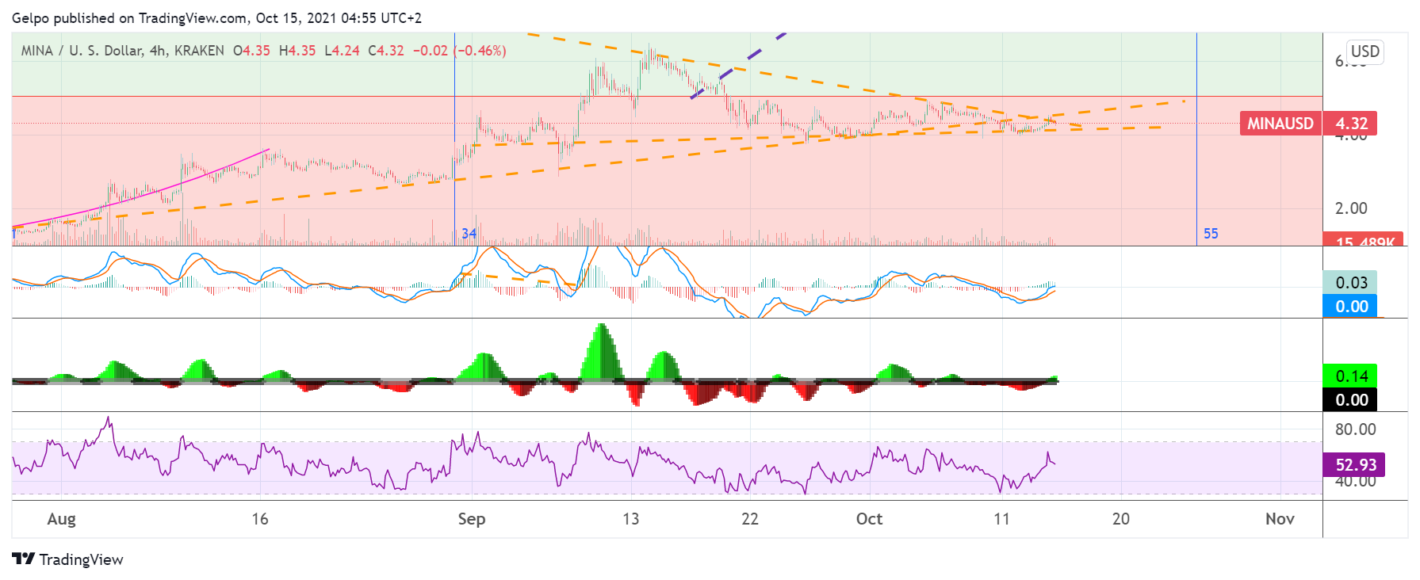1420x580 pixels.
Task: Click the 22 date on time axis
Action: pyautogui.click(x=750, y=519)
